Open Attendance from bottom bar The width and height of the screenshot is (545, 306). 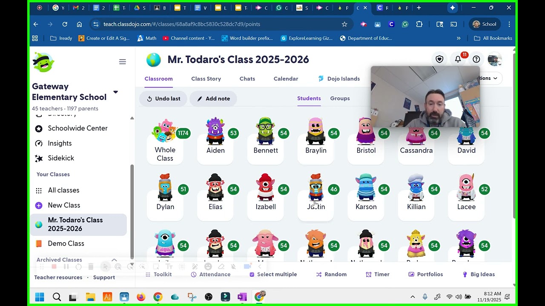pyautogui.click(x=211, y=275)
